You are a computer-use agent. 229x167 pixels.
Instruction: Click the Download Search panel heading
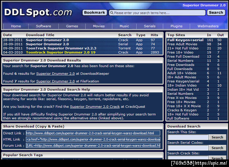184,126
